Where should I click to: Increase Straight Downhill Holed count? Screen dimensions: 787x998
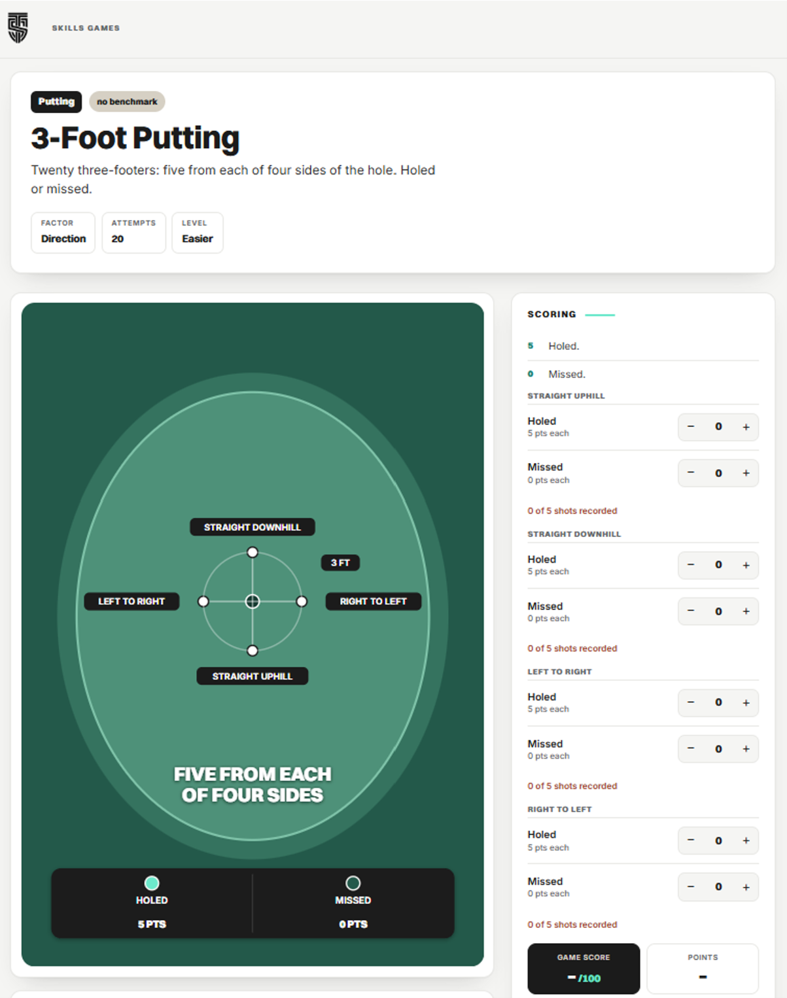(x=746, y=565)
